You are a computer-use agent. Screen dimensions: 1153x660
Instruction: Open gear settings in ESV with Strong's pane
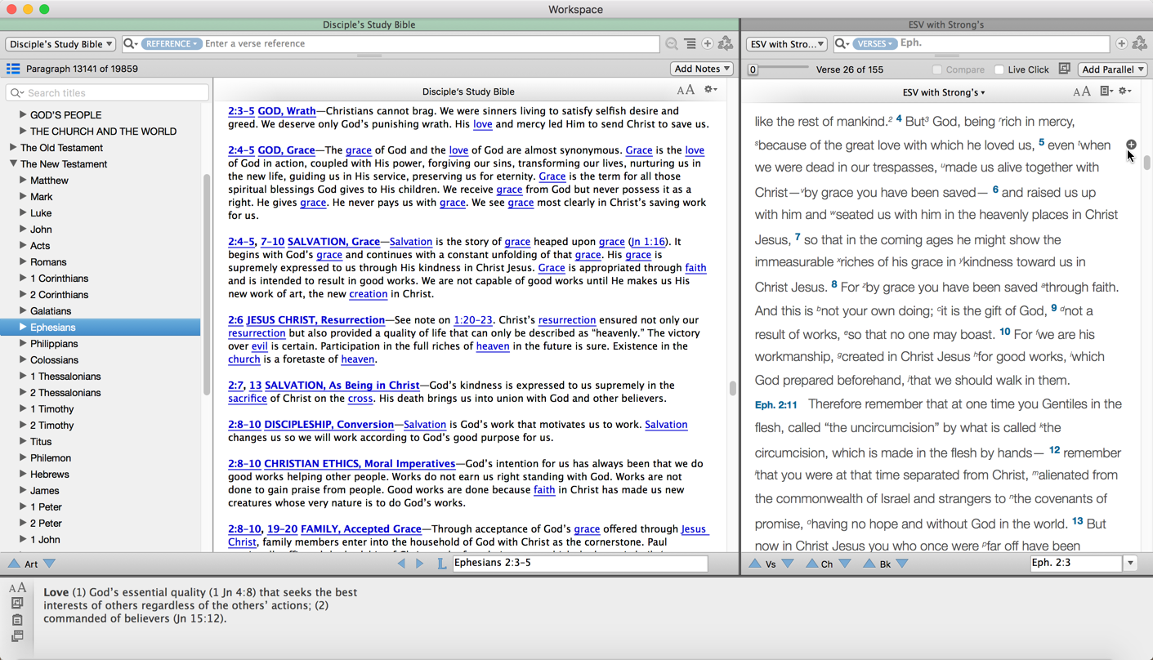point(1125,91)
